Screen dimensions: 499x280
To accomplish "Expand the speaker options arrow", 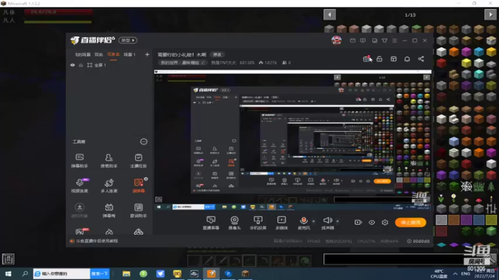I will pos(337,221).
